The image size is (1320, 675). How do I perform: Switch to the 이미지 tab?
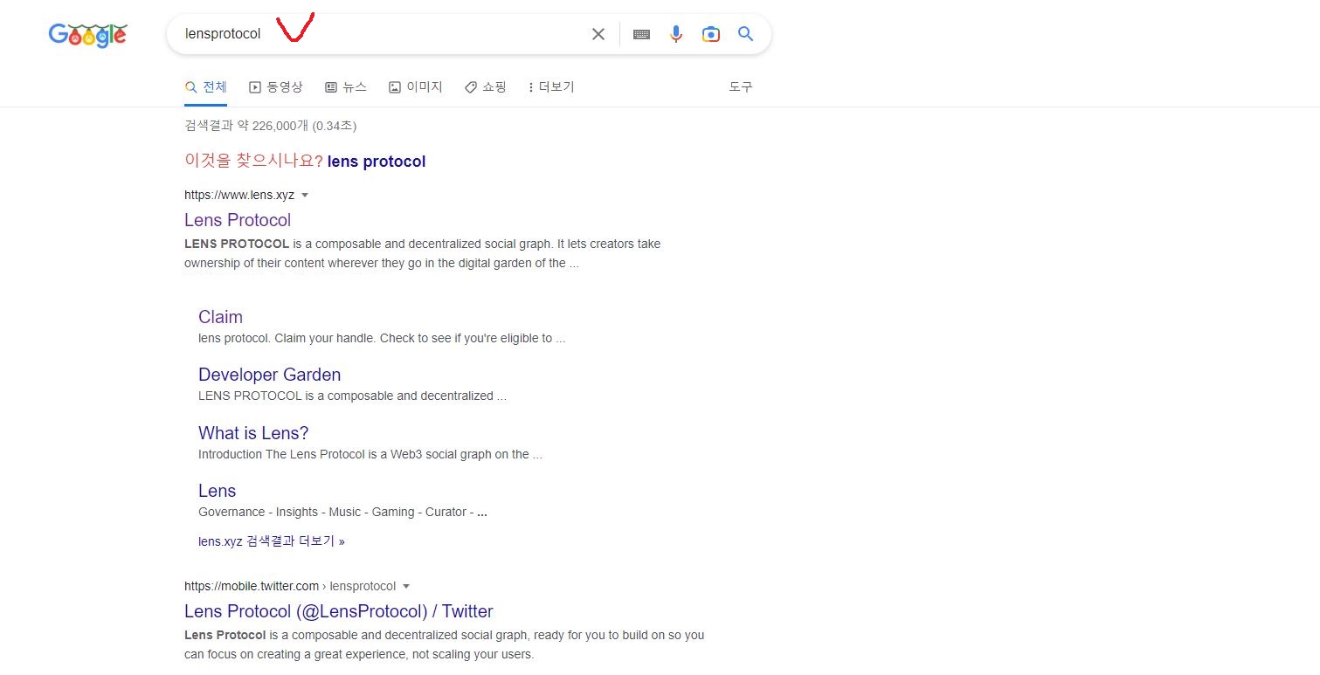[x=416, y=87]
